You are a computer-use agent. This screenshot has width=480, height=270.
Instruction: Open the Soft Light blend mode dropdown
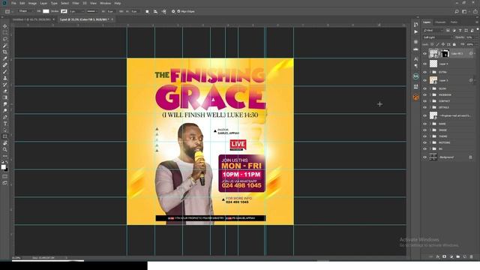click(438, 37)
